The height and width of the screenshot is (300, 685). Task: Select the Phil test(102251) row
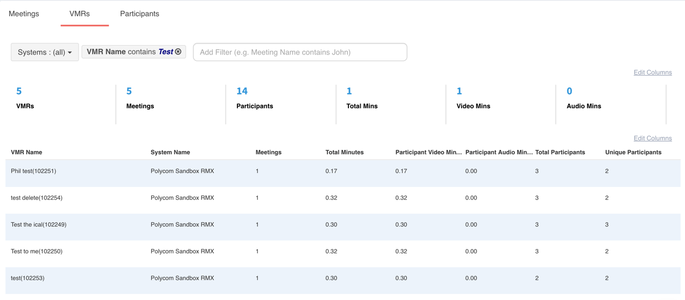click(342, 173)
